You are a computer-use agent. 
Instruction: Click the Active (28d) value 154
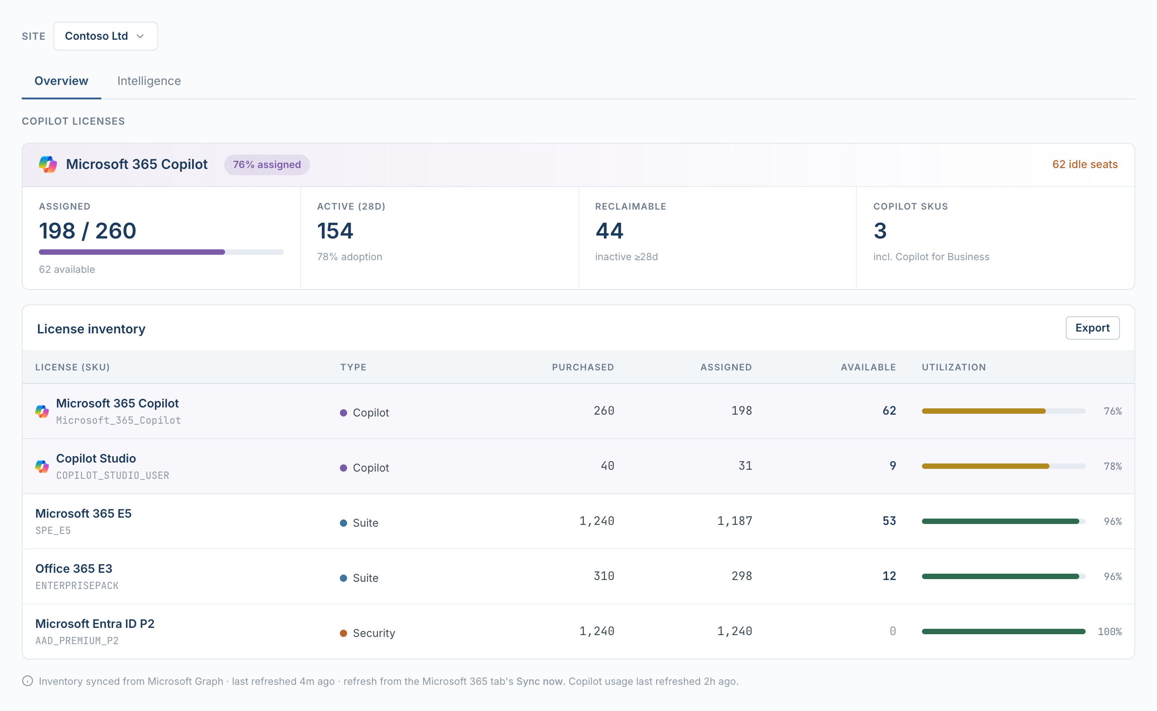click(335, 231)
